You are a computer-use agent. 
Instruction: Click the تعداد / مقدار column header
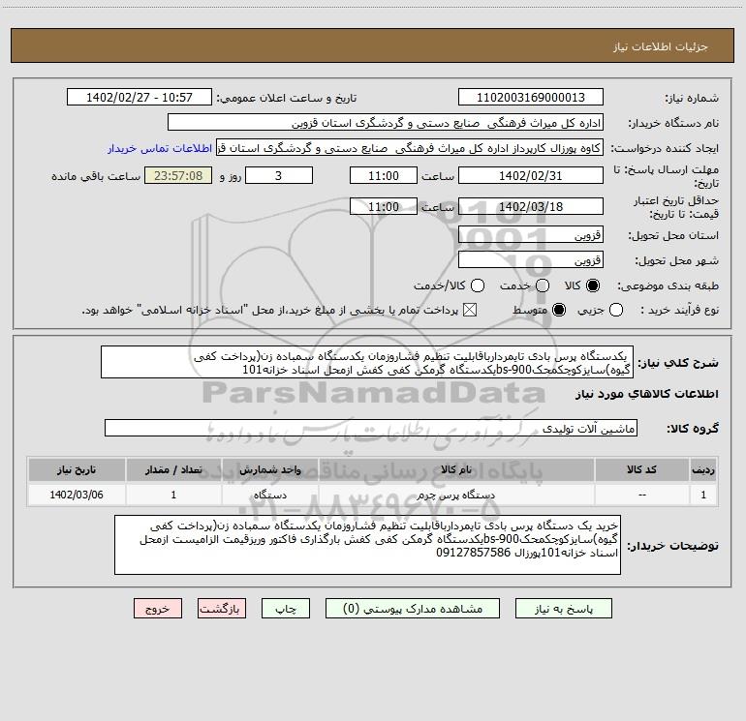tap(173, 470)
